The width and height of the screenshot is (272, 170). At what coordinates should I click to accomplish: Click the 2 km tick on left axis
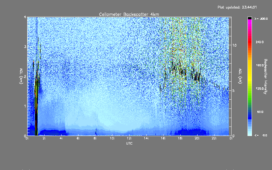pos(25,76)
